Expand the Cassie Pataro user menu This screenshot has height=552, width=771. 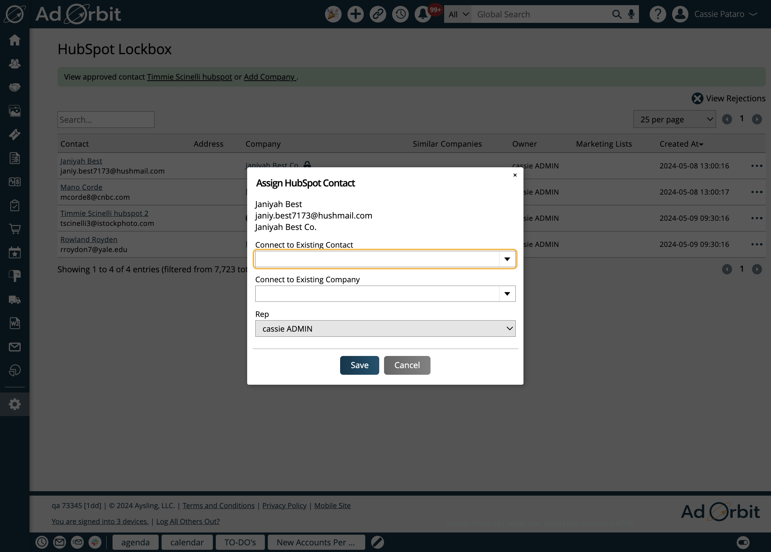(x=726, y=14)
